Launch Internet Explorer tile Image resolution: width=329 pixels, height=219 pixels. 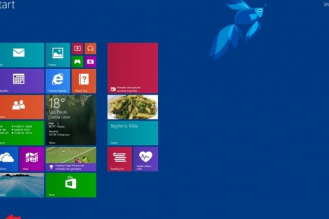[x=58, y=81]
